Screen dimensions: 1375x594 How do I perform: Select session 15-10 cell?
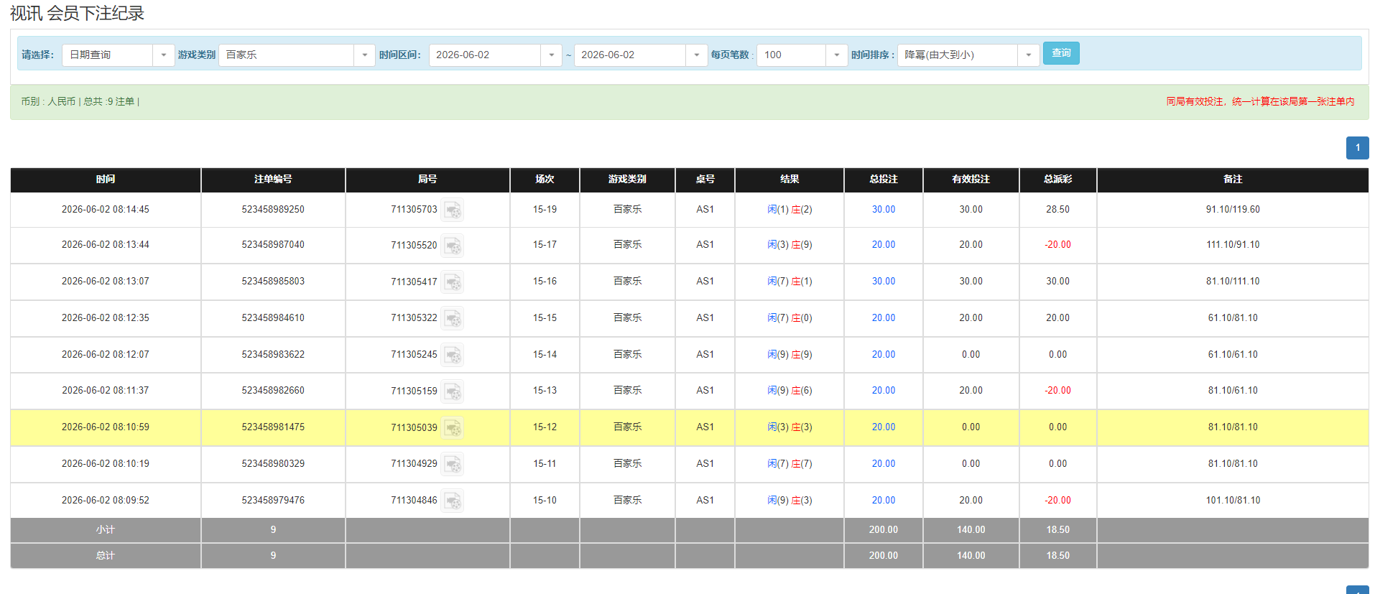[545, 500]
